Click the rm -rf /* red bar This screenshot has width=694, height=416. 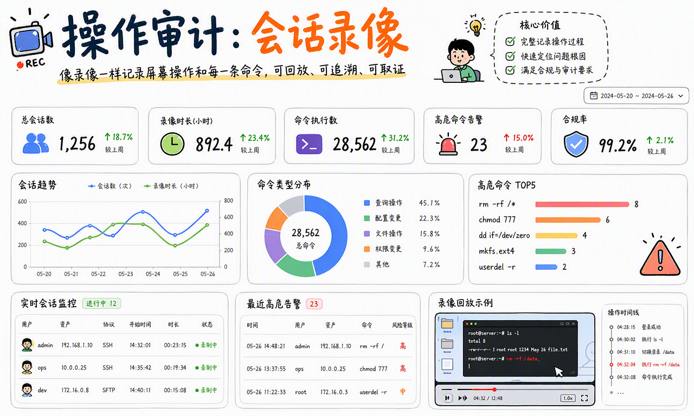coord(582,204)
